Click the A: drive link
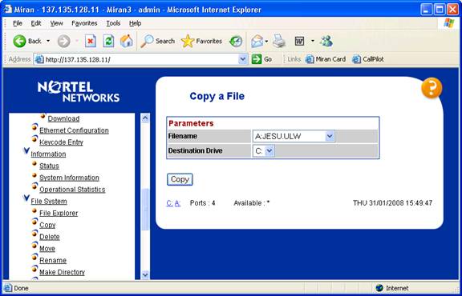This screenshot has height=296, width=462. coord(177,203)
